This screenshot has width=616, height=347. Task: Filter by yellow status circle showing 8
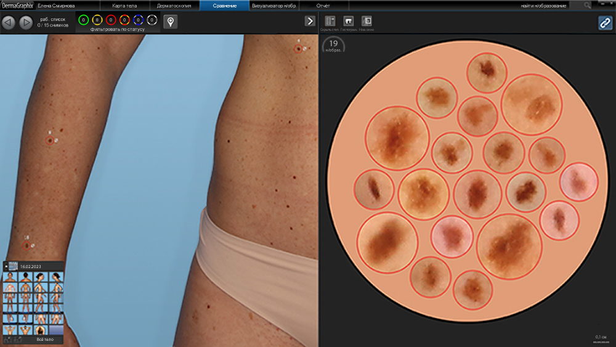coord(97,20)
